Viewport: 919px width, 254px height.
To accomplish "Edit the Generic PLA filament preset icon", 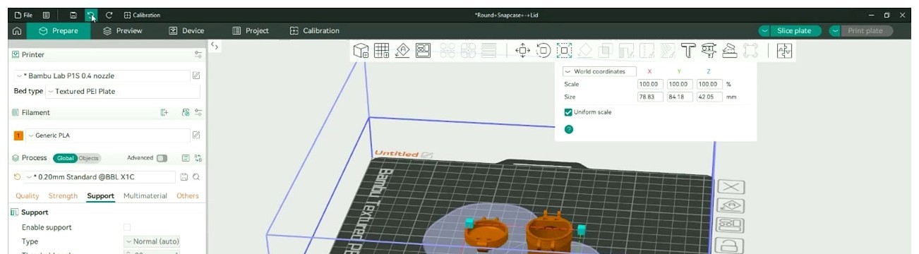I will [x=196, y=135].
